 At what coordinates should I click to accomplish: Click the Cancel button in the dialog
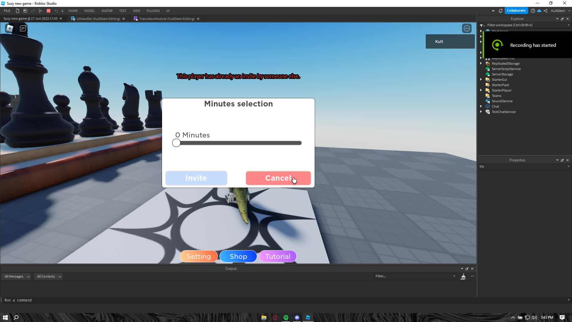click(278, 178)
